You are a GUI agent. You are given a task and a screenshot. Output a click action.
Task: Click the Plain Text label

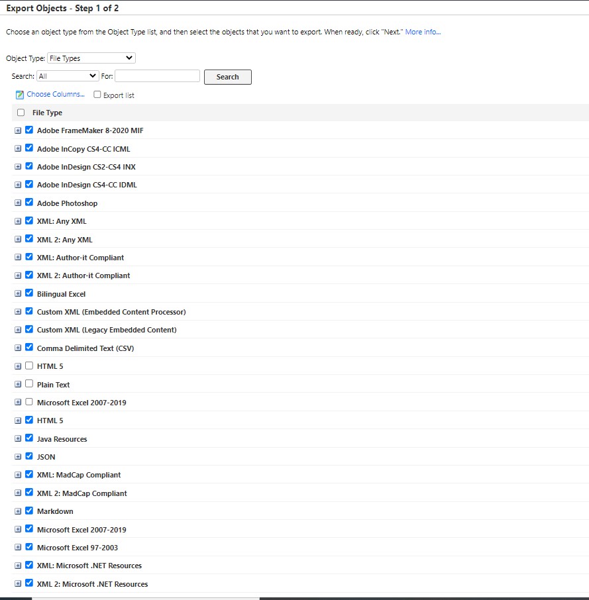click(53, 385)
